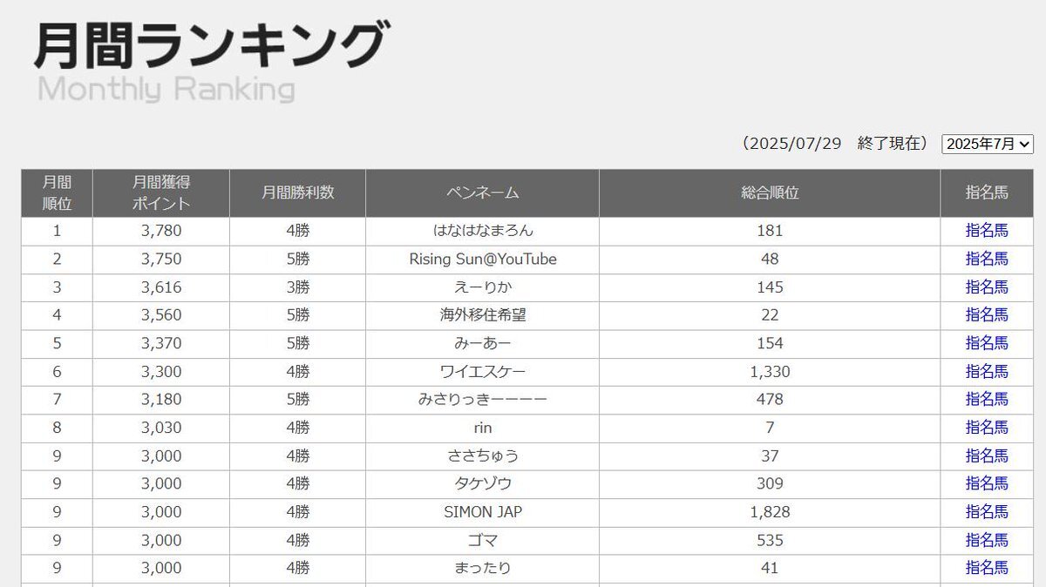This screenshot has width=1046, height=587.
Task: Open 指名馬 link for ささちゅう
Action: click(x=987, y=455)
